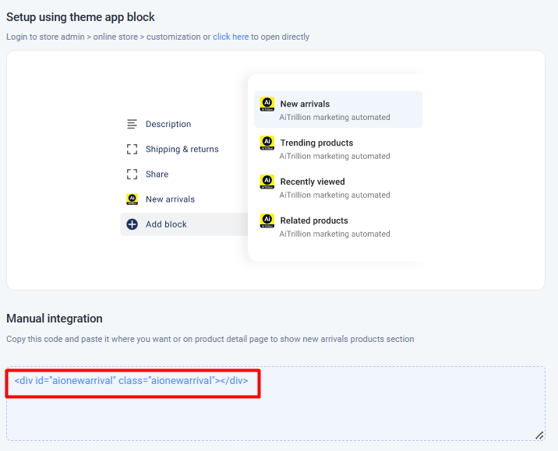Click the Shipping & returns bracket icon
558x451 pixels.
pos(132,149)
